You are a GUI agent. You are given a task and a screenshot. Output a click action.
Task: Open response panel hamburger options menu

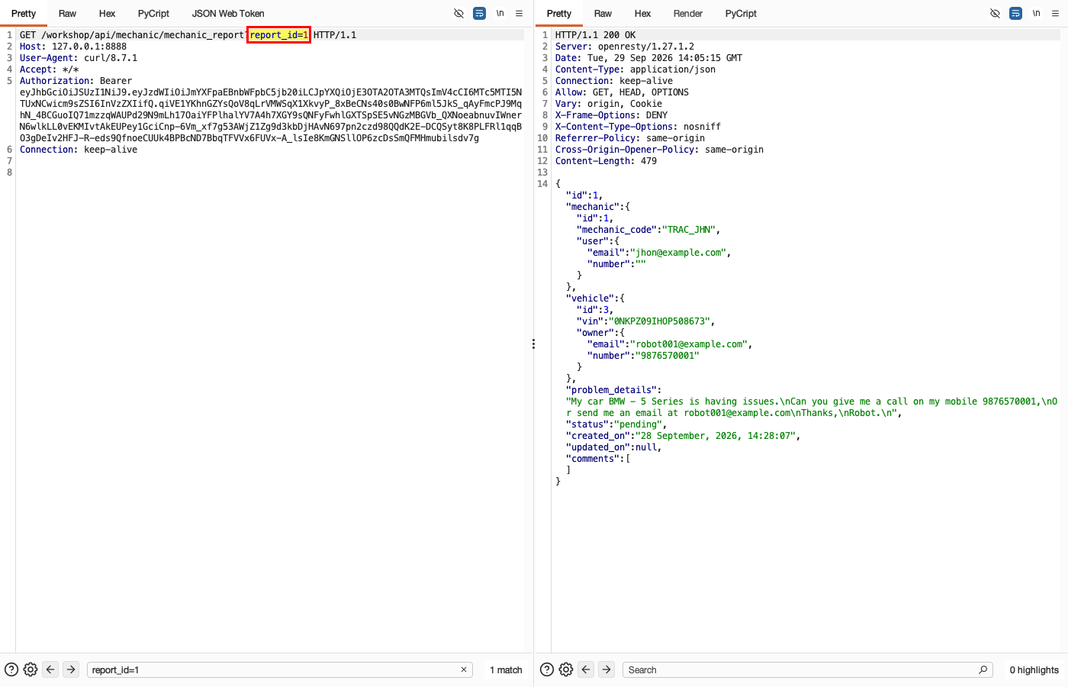[1056, 13]
